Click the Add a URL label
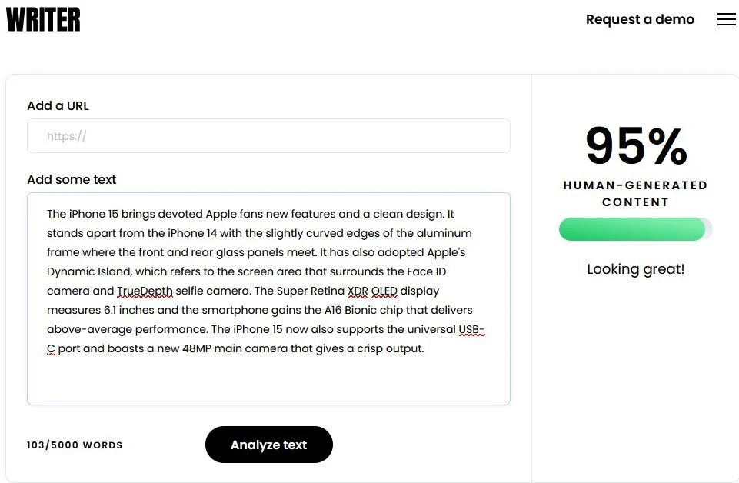The image size is (739, 483). coord(58,106)
